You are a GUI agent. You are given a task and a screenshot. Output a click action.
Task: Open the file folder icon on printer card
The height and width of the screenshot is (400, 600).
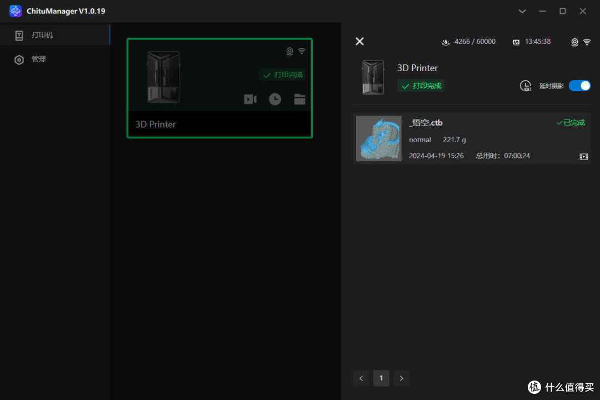pyautogui.click(x=299, y=99)
